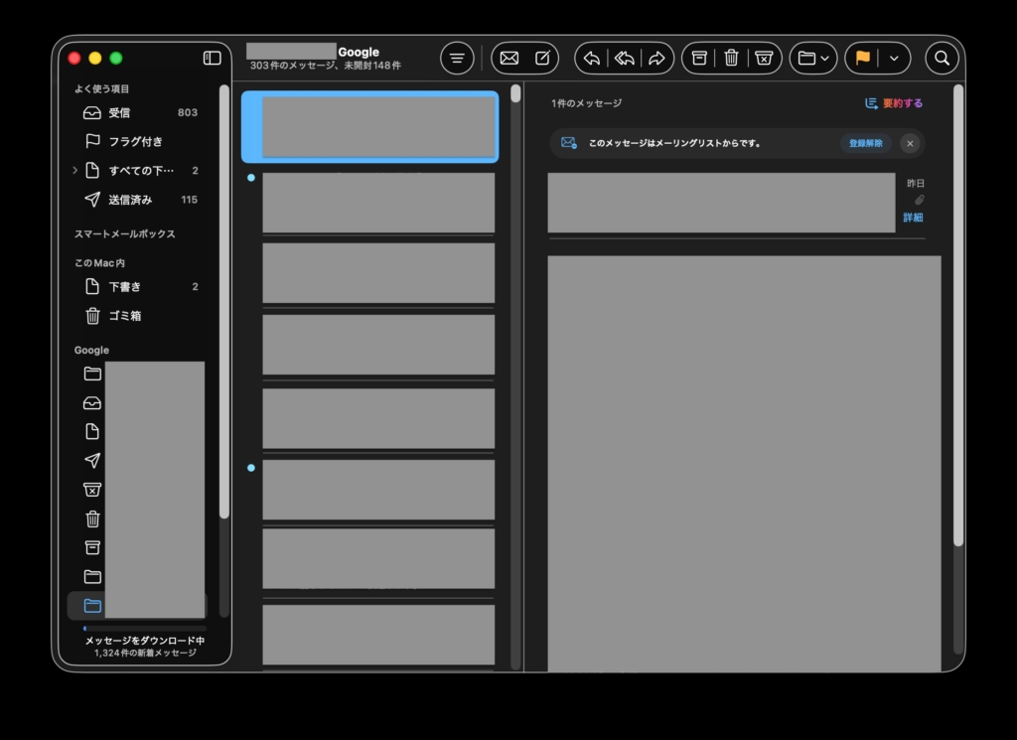Click the get new mail envelope icon
Image resolution: width=1017 pixels, height=740 pixels.
(x=508, y=58)
